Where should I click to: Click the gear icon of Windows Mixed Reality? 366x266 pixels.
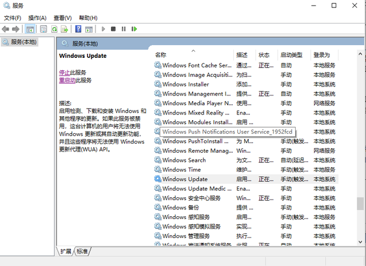[158, 113]
